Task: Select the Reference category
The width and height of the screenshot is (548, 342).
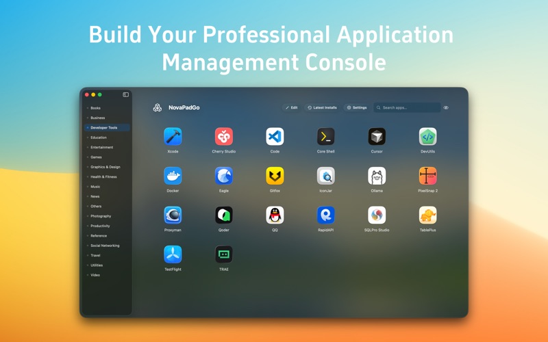Action: (x=107, y=235)
